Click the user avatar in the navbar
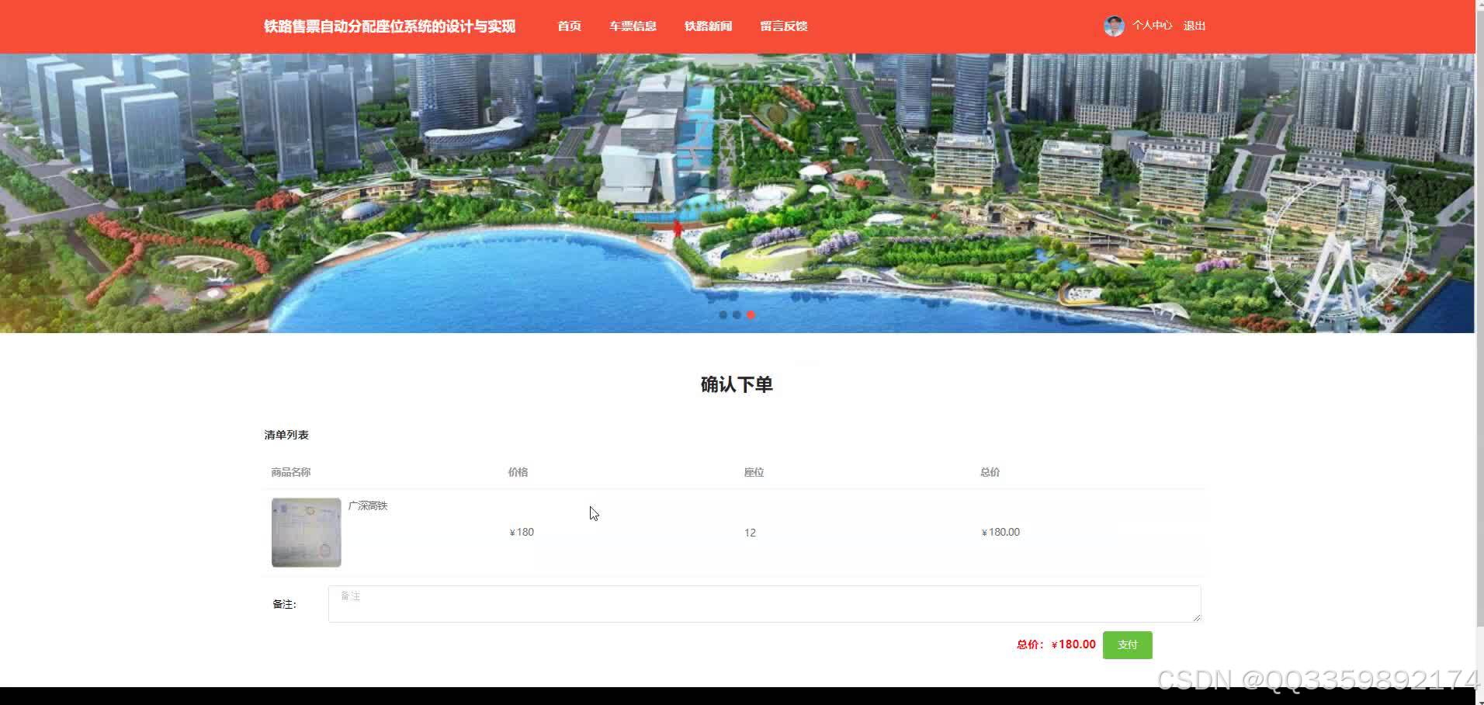Screen dimensions: 1484x705 tap(1114, 26)
